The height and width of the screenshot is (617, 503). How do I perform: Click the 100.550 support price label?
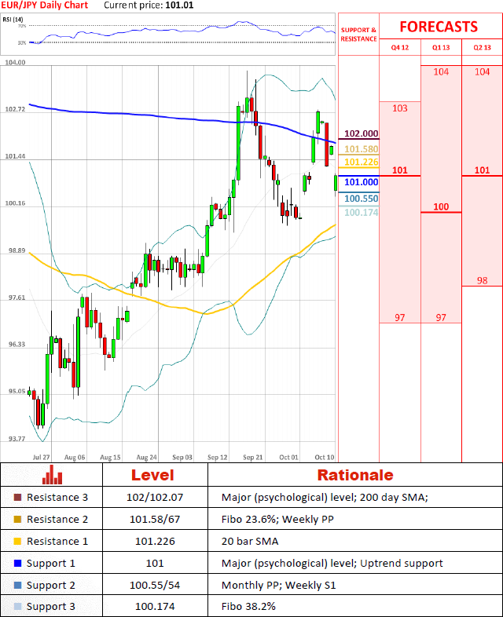pyautogui.click(x=361, y=199)
